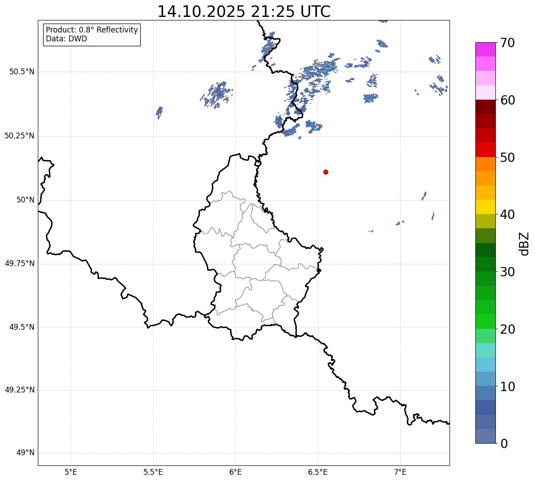Click the 'Data: DWD' text
This screenshot has width=535, height=481.
(66, 39)
